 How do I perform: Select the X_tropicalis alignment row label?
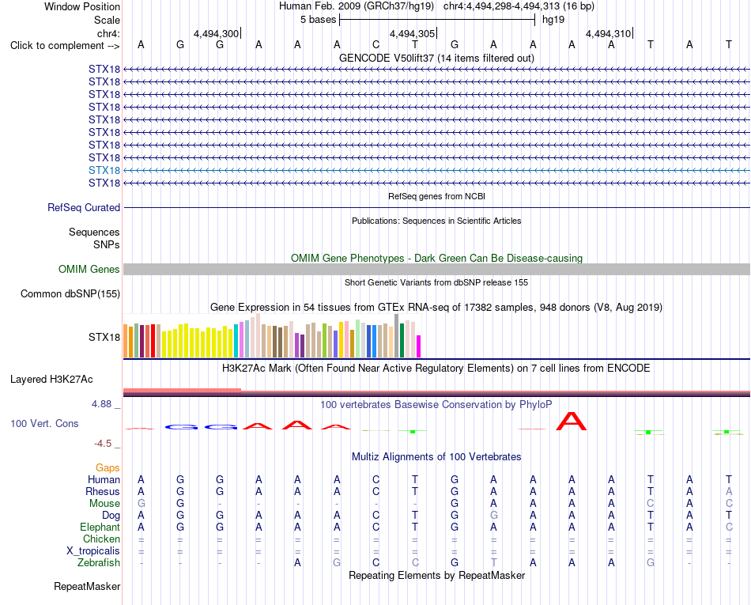(x=93, y=551)
